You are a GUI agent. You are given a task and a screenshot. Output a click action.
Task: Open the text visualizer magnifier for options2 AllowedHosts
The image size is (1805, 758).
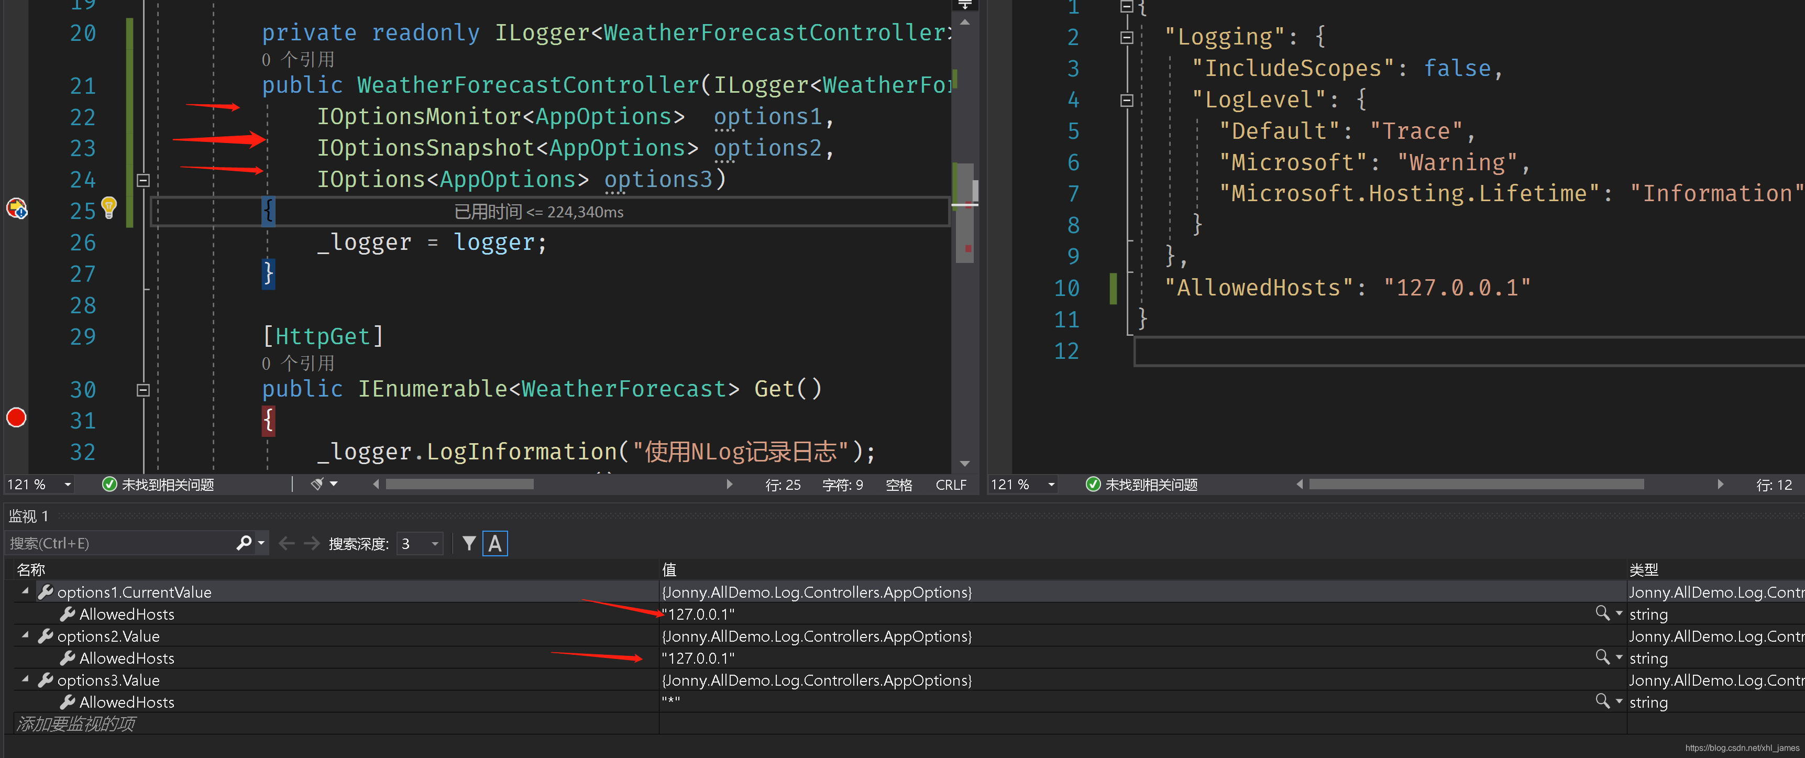pos(1602,658)
